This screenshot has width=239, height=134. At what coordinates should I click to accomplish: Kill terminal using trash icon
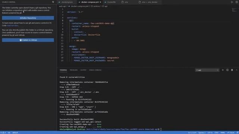point(232,70)
